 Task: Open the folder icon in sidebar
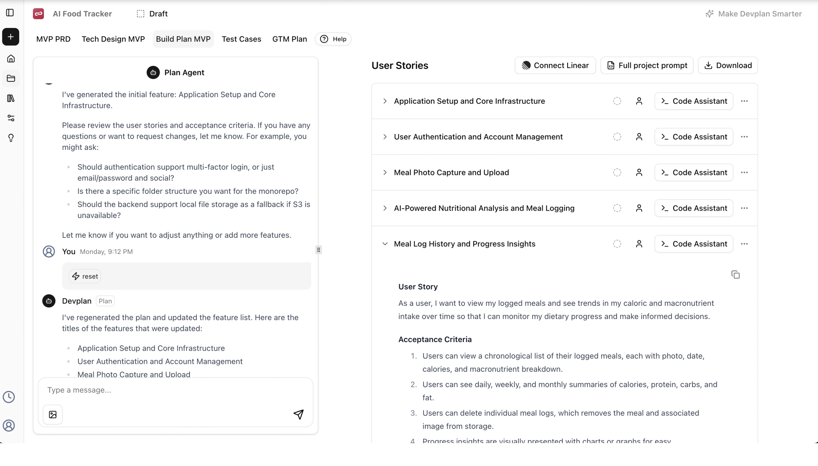tap(11, 78)
